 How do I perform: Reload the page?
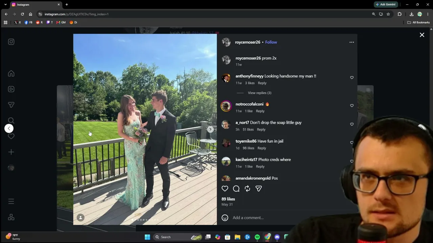[x=22, y=14]
